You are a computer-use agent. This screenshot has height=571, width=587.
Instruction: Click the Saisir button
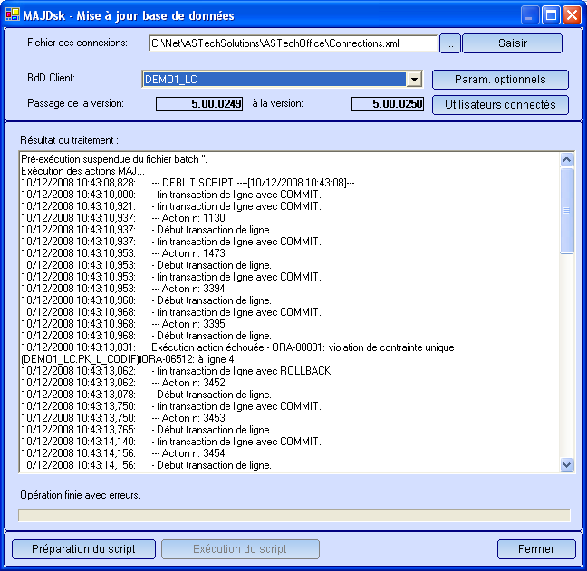click(x=512, y=43)
